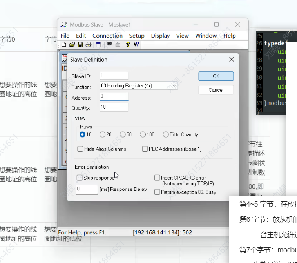Select the 10 rows radio button
This screenshot has height=263, width=297.
pos(82,134)
